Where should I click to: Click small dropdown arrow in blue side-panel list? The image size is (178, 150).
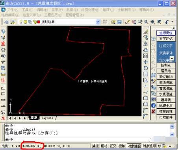pos(172,58)
